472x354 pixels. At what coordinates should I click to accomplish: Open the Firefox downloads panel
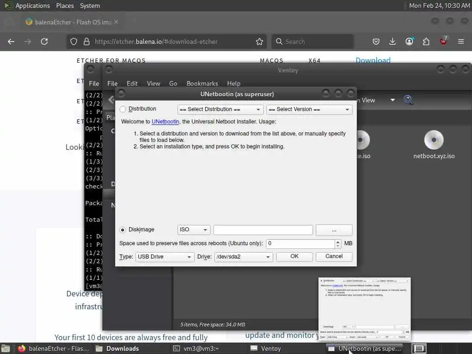coord(392,41)
